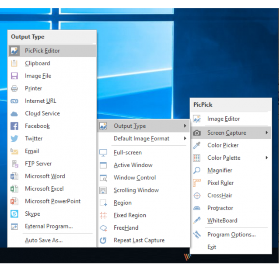
Task: Choose Clipboard output option
Action: [52, 63]
